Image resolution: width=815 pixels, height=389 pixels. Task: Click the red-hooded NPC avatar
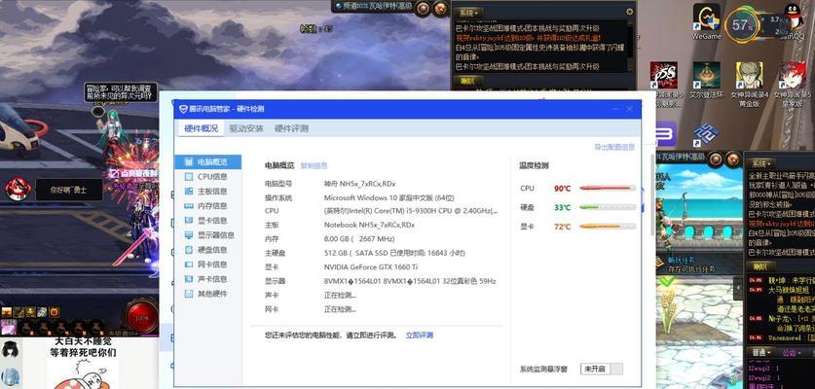(x=19, y=189)
